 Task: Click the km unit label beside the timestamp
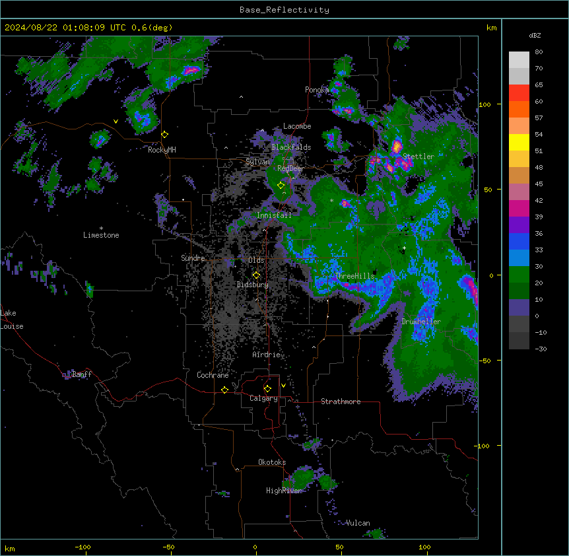pos(492,28)
